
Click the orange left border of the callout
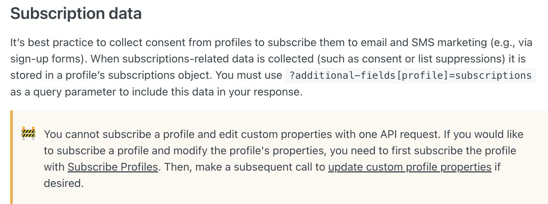[11, 157]
